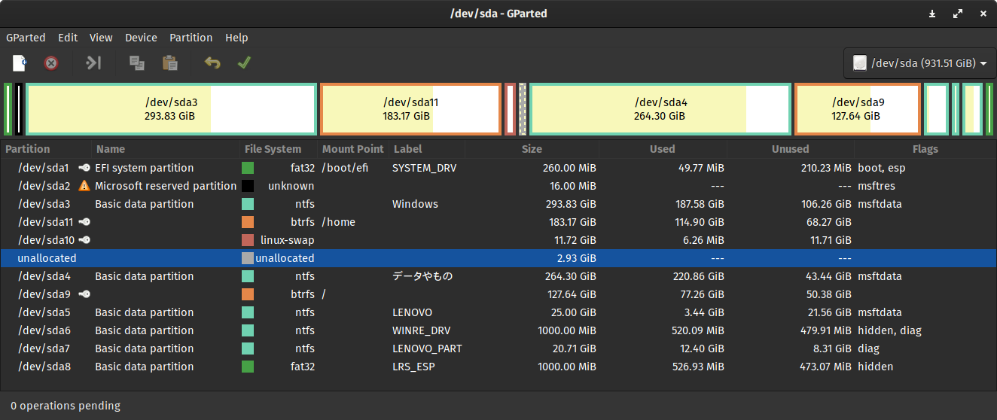997x420 pixels.
Task: Open the Device menu
Action: tap(141, 38)
